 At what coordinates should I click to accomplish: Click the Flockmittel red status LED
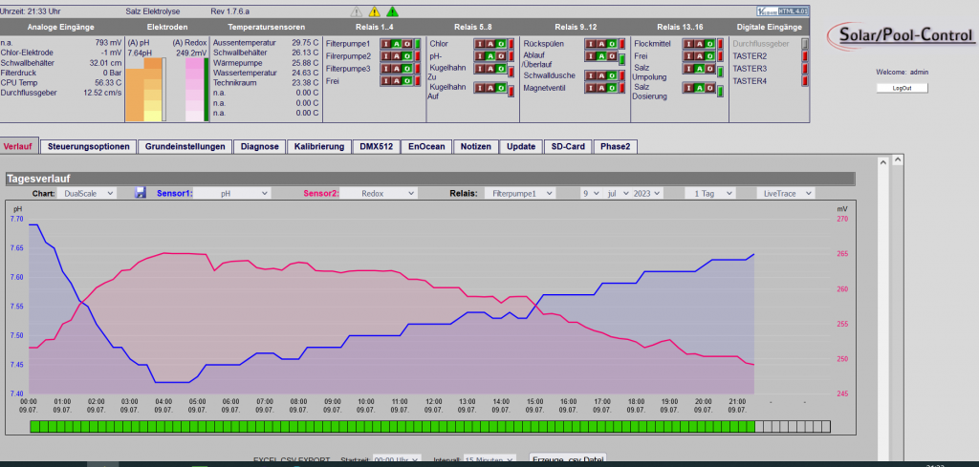point(720,44)
